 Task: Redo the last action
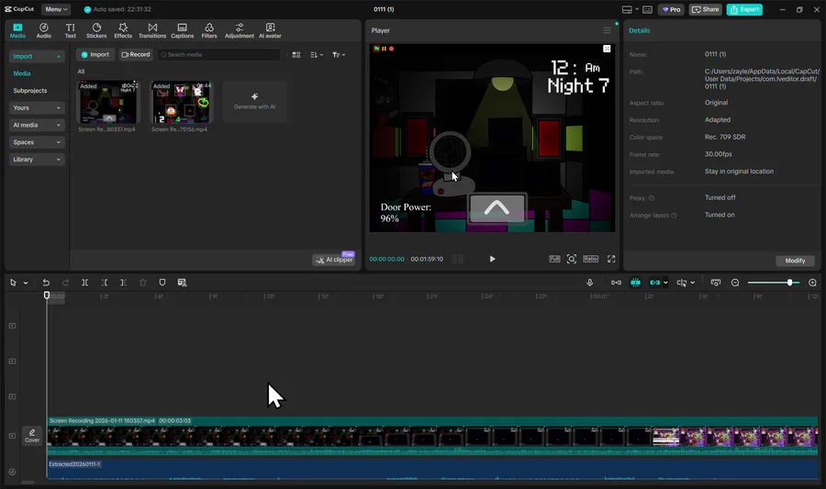coord(65,283)
